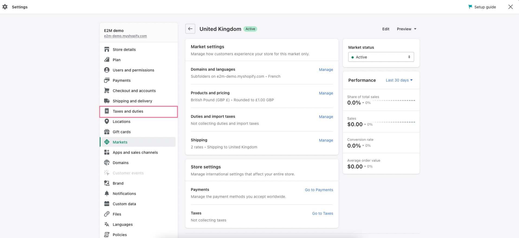Expand the Preview dropdown menu

(407, 29)
